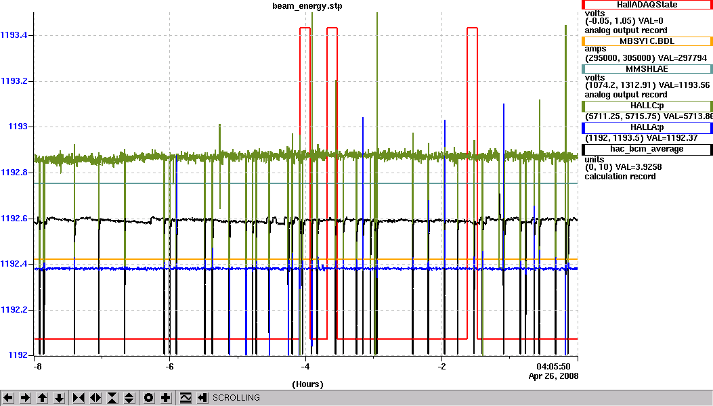Click the (-0.05, 1.05) VAL=0 reading
713x406 pixels.
(624, 21)
